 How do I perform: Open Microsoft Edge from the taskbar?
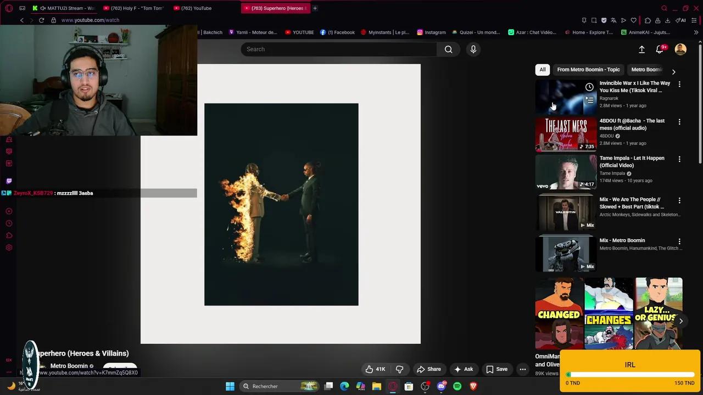[344, 386]
